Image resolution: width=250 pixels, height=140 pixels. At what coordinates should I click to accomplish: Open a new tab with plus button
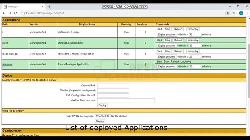click(x=50, y=7)
